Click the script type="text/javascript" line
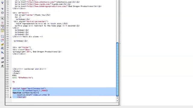 pyautogui.click(x=29, y=88)
